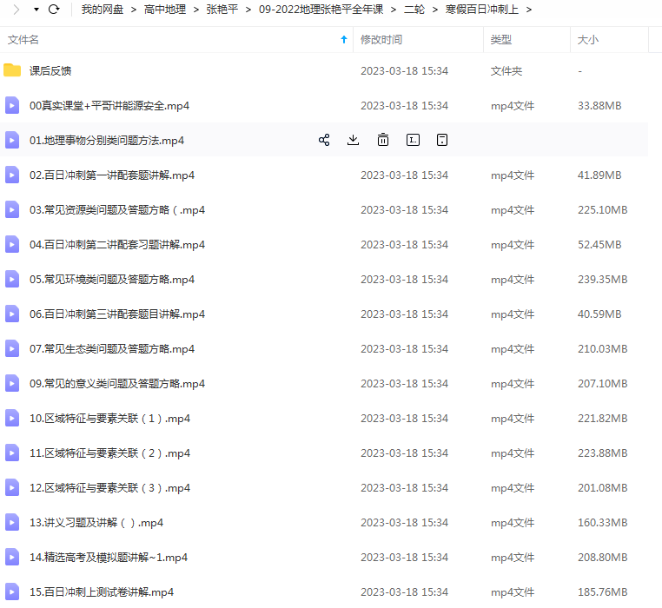Expand the breadcrumb chevron after 寒假百日冲刺上
Viewport: 662px width, 608px height.
coord(529,10)
